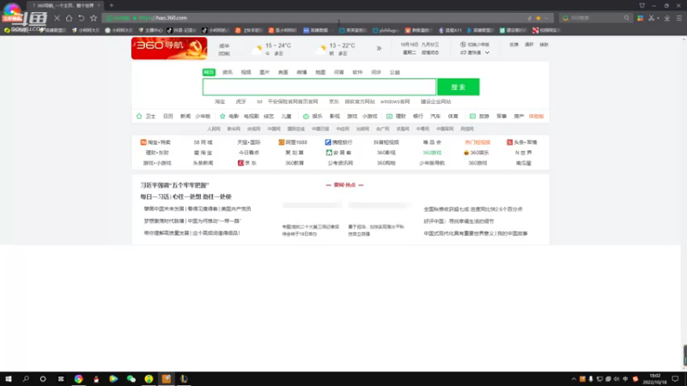Click the undo/restore page arrow icon
Screen dimensions: 687x386
[x=82, y=18]
